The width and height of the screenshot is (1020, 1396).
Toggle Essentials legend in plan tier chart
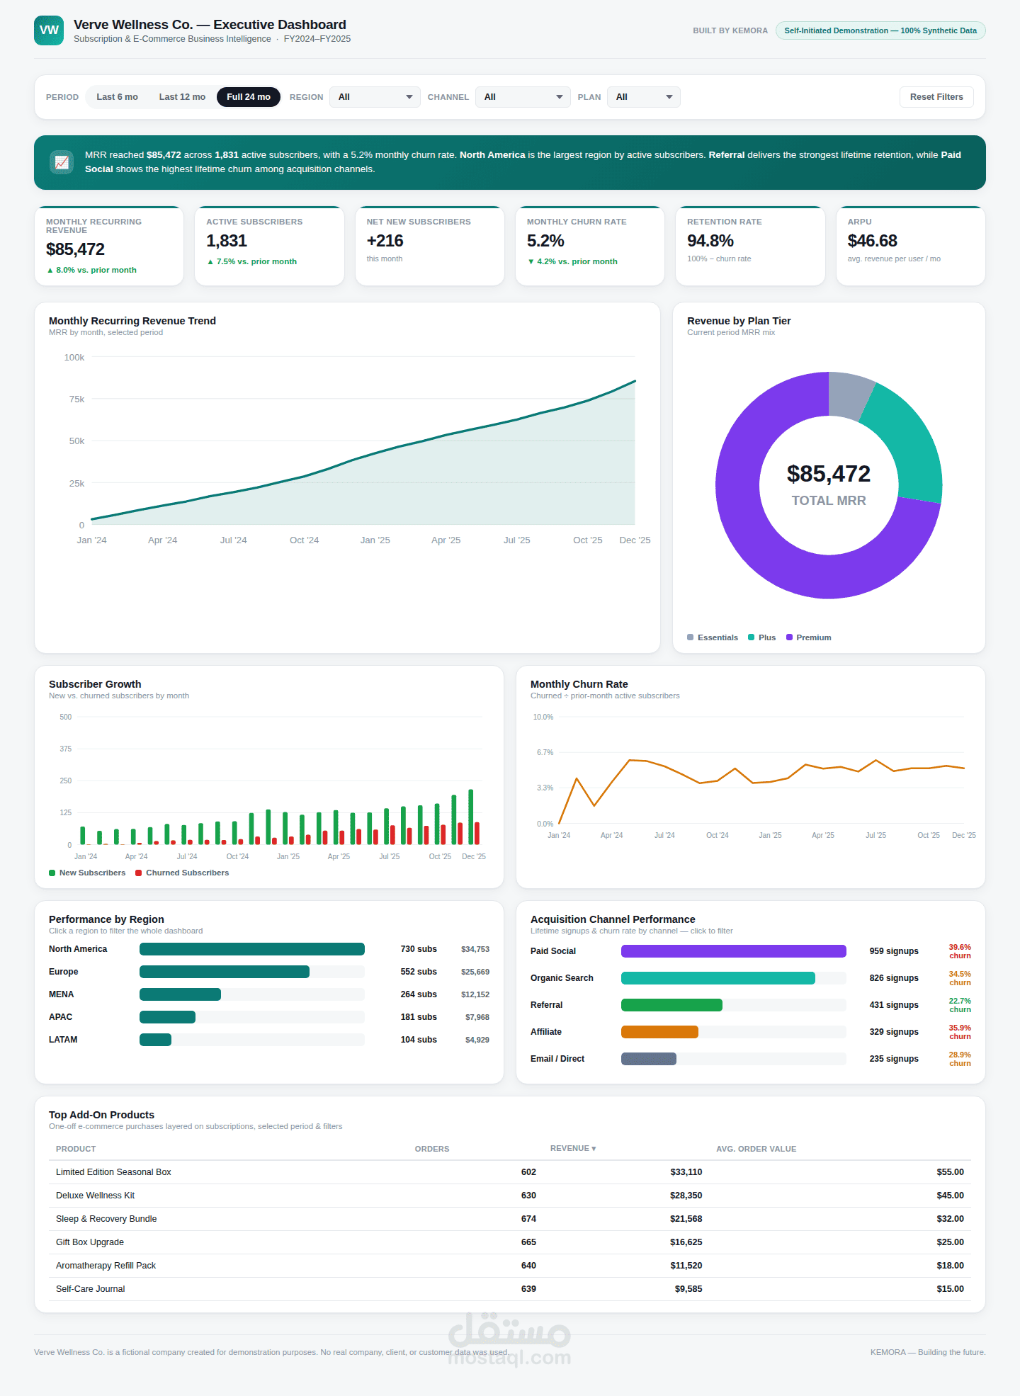pos(713,637)
